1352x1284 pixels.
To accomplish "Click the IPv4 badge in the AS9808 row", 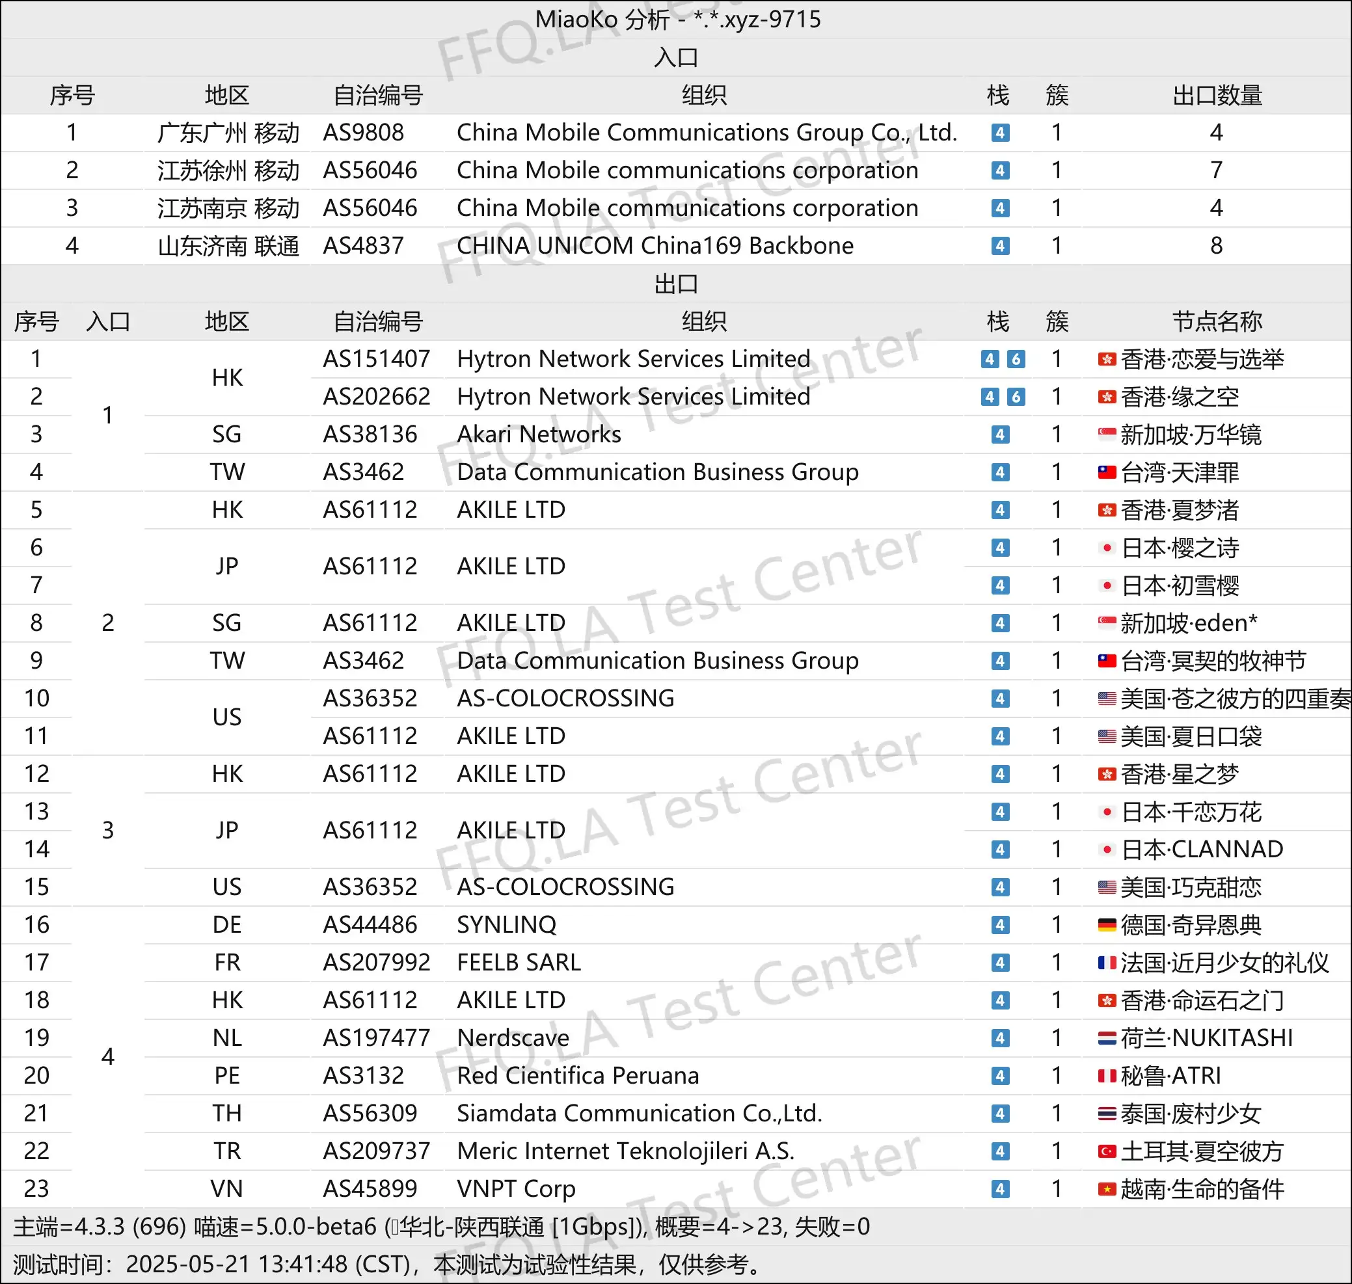I will coord(1000,133).
